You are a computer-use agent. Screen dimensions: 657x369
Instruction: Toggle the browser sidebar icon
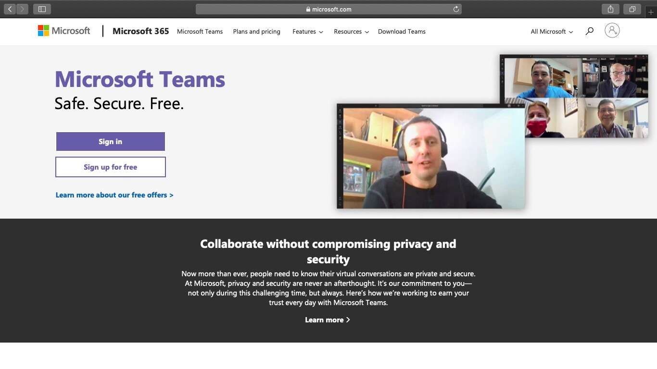coord(42,9)
